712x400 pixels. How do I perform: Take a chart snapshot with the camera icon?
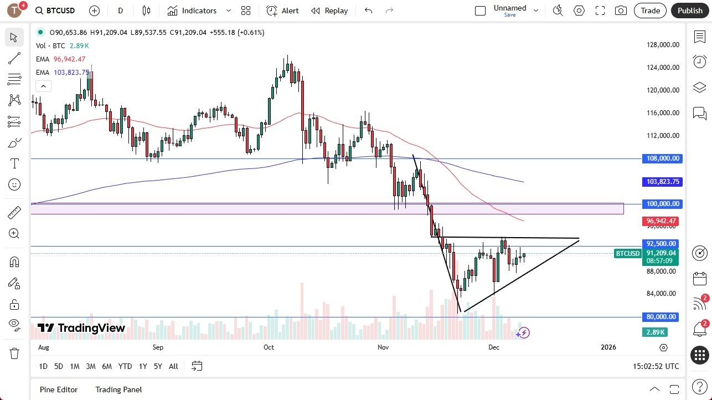621,11
